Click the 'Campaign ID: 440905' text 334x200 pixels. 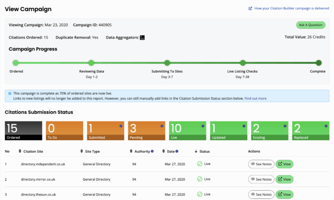(x=92, y=25)
